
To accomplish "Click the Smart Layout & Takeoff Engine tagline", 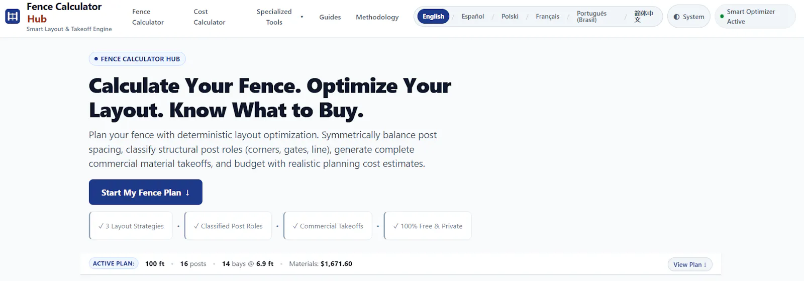I will pyautogui.click(x=69, y=29).
